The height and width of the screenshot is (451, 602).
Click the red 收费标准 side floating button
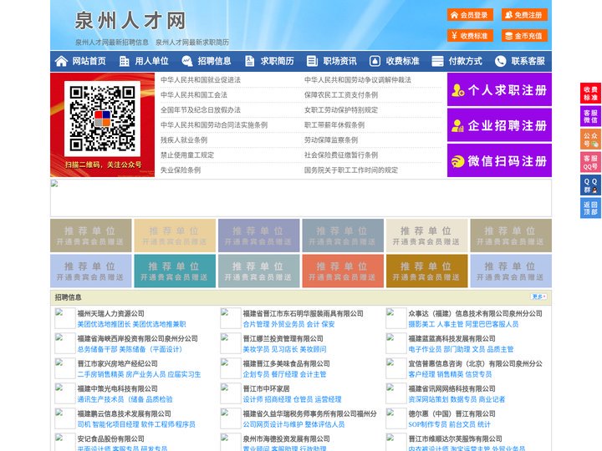(x=590, y=93)
